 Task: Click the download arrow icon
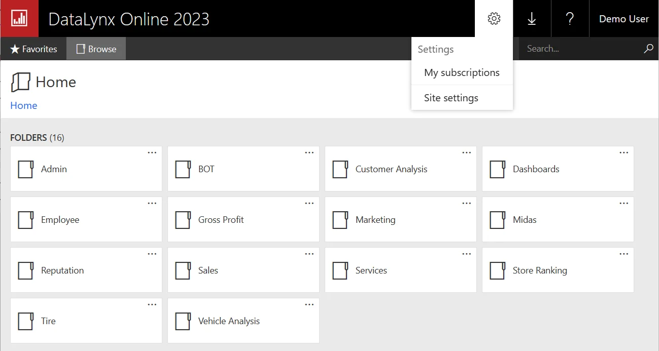[x=532, y=19]
